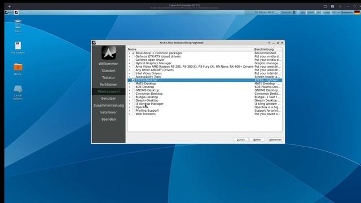Select the Beenden step in sidebar
The image size is (361, 203).
click(x=108, y=119)
